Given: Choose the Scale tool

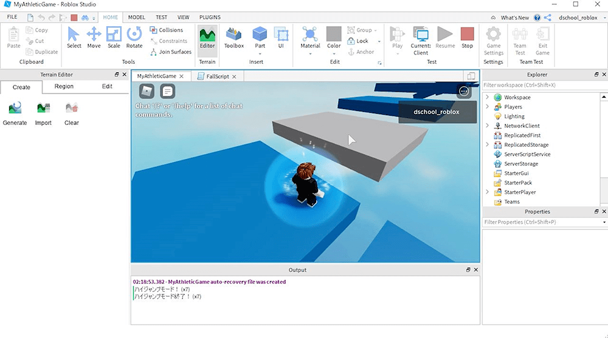Looking at the screenshot, I should tap(114, 38).
